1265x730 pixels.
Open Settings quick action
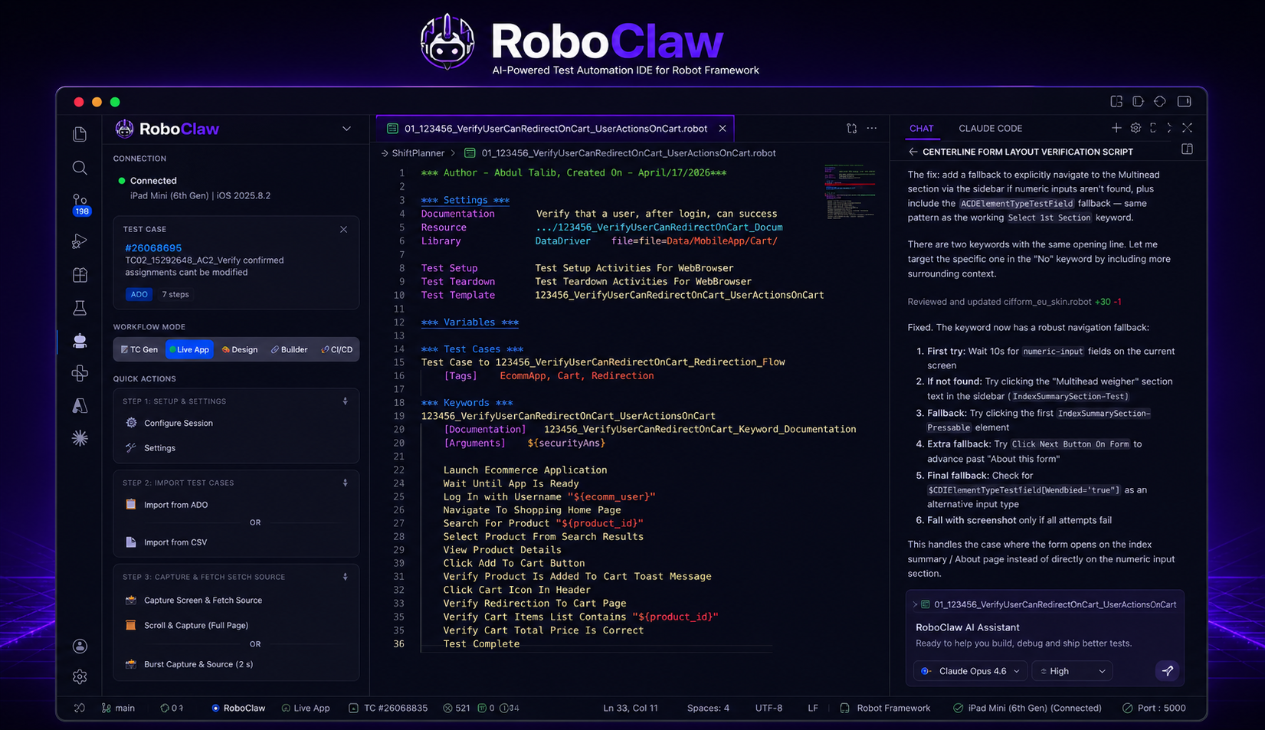[x=159, y=448]
